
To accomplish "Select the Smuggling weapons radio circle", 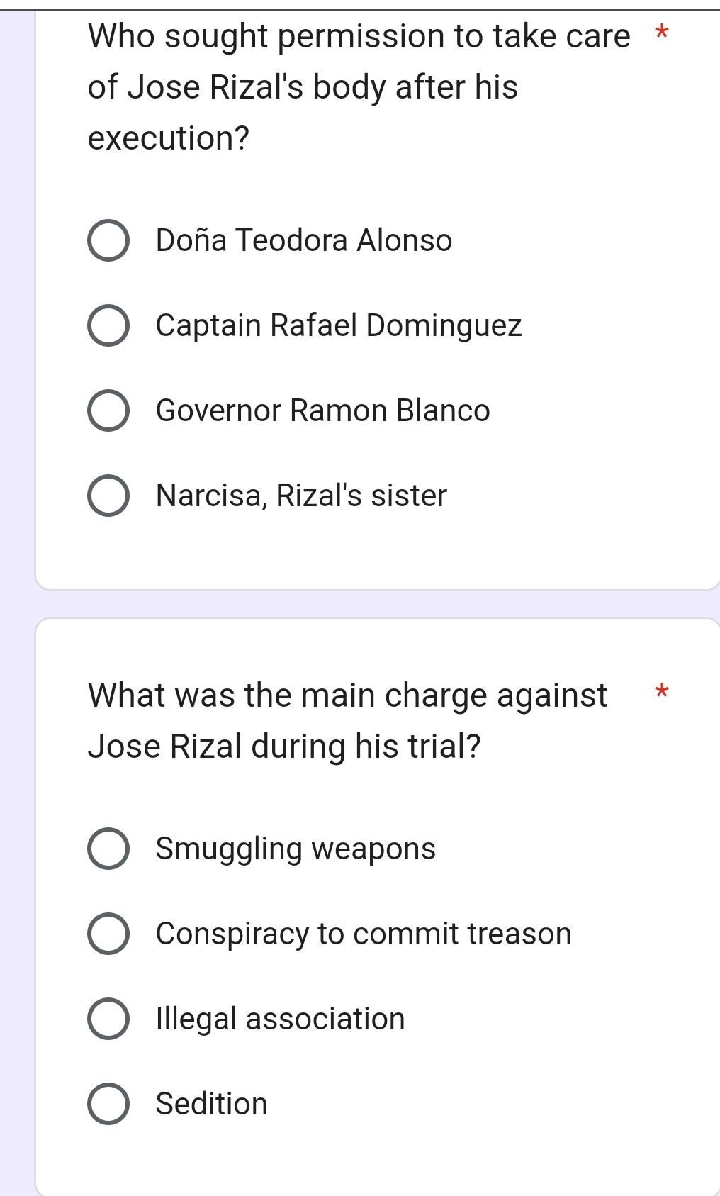I will [108, 849].
